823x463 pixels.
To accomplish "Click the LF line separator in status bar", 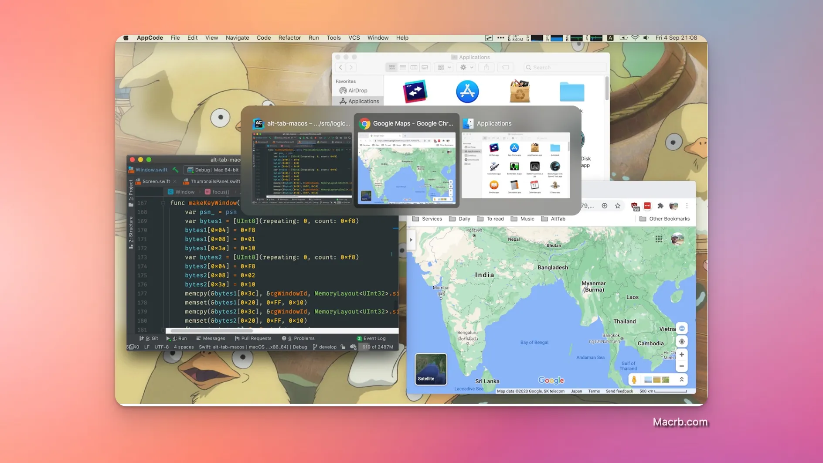I will pos(147,347).
